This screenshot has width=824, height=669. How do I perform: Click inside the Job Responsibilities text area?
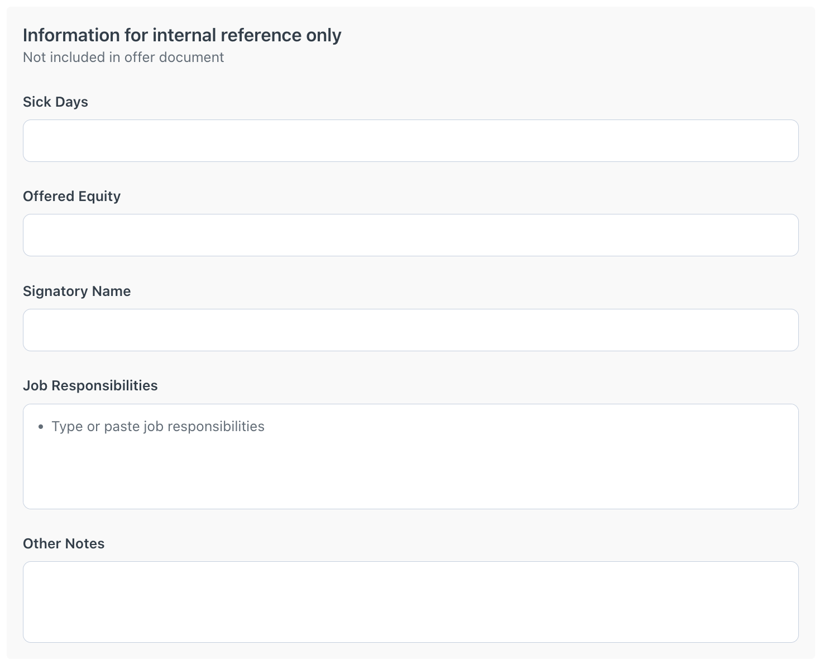(x=410, y=456)
